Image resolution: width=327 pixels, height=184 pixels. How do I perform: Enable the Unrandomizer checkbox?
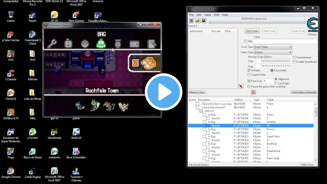(294, 57)
